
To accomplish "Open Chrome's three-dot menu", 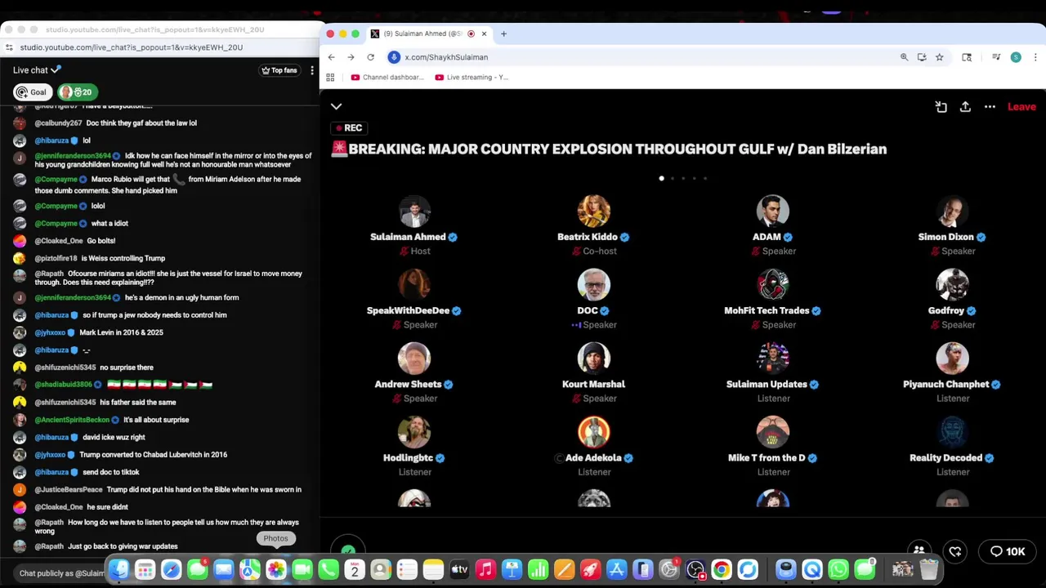I will 1035,57.
